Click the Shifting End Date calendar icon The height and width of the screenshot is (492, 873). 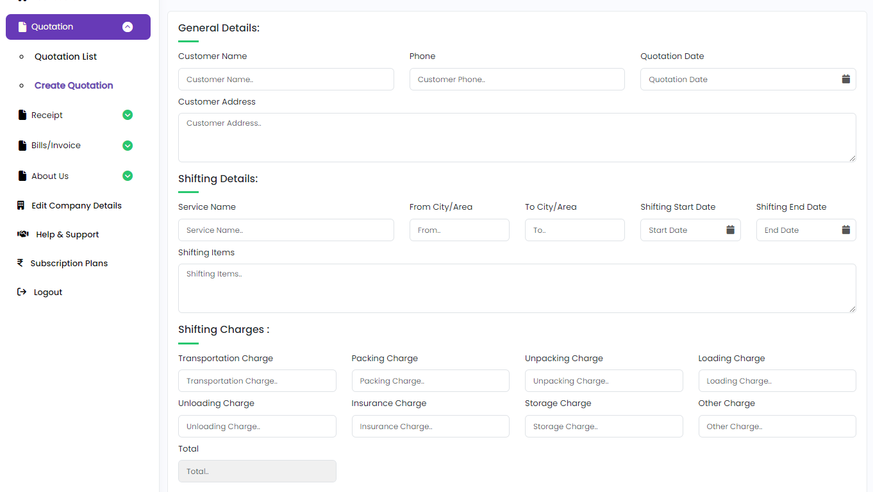click(x=845, y=230)
